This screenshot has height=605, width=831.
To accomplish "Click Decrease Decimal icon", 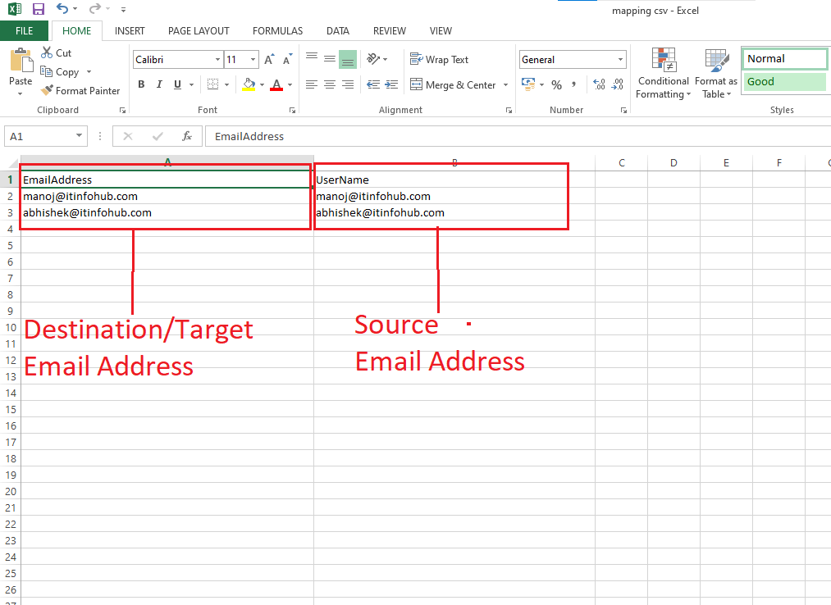I will pyautogui.click(x=618, y=84).
